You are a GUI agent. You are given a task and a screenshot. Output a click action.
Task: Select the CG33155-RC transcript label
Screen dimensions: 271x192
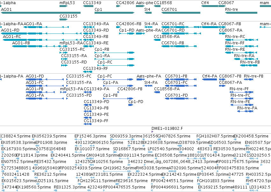tap(72, 49)
